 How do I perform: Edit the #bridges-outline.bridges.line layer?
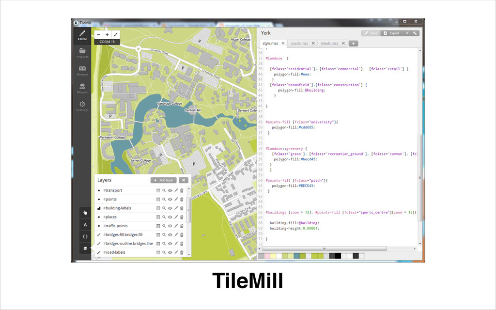(x=176, y=244)
